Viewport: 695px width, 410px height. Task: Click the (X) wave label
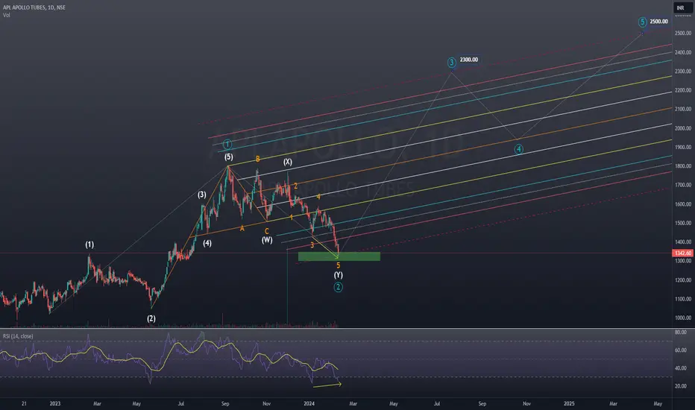288,162
